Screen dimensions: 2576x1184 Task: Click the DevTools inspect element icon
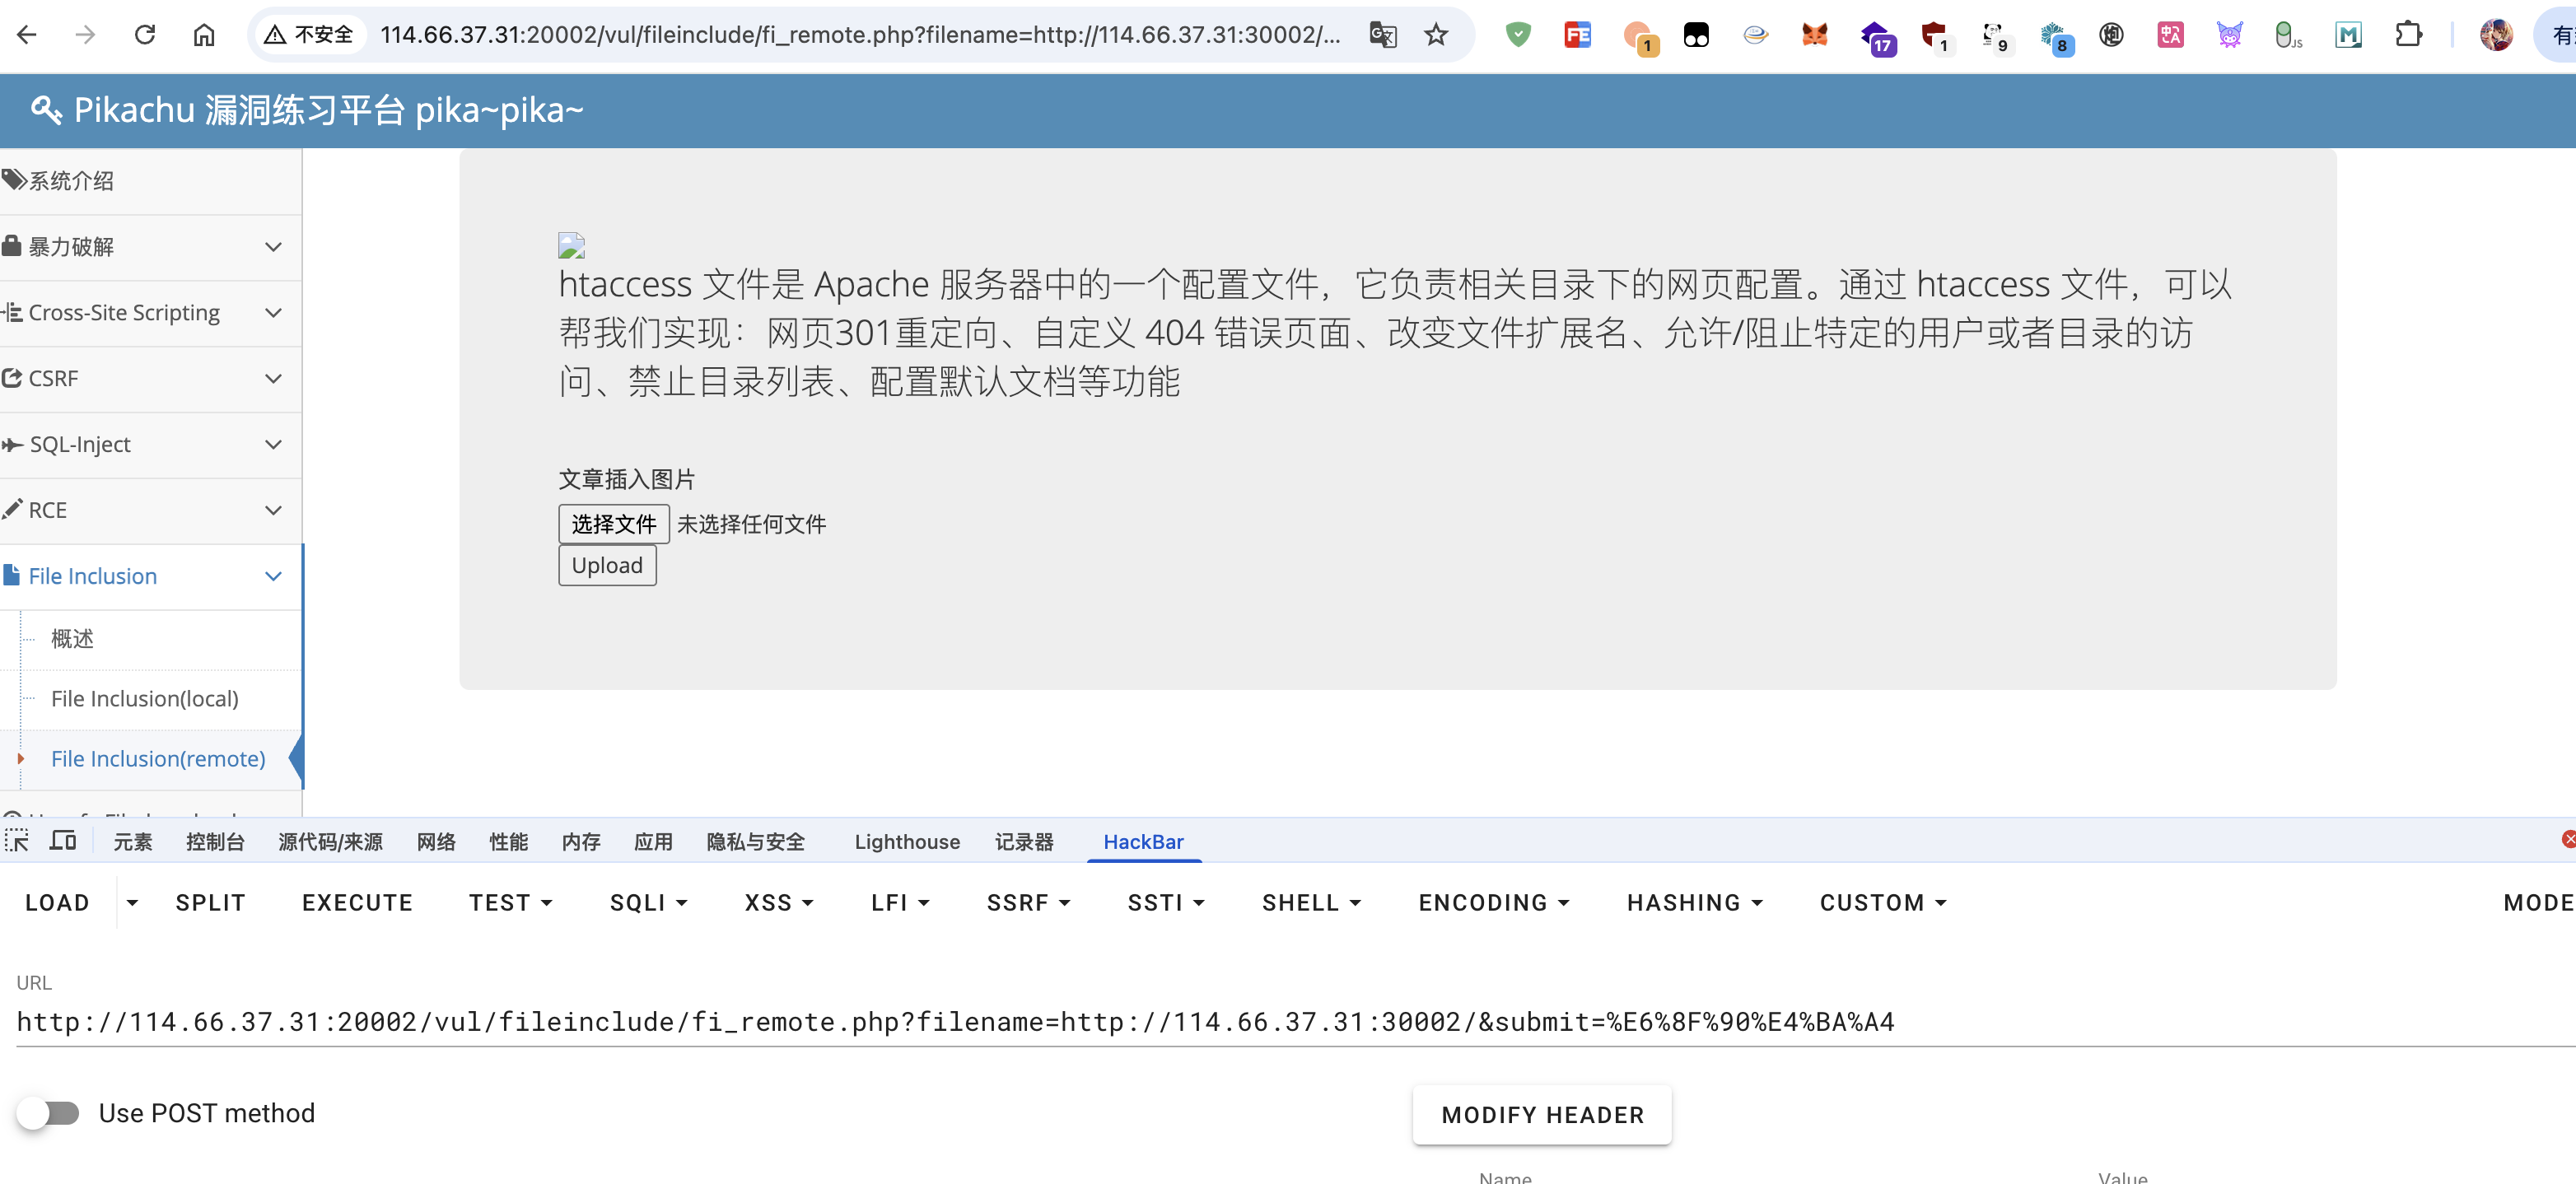17,841
